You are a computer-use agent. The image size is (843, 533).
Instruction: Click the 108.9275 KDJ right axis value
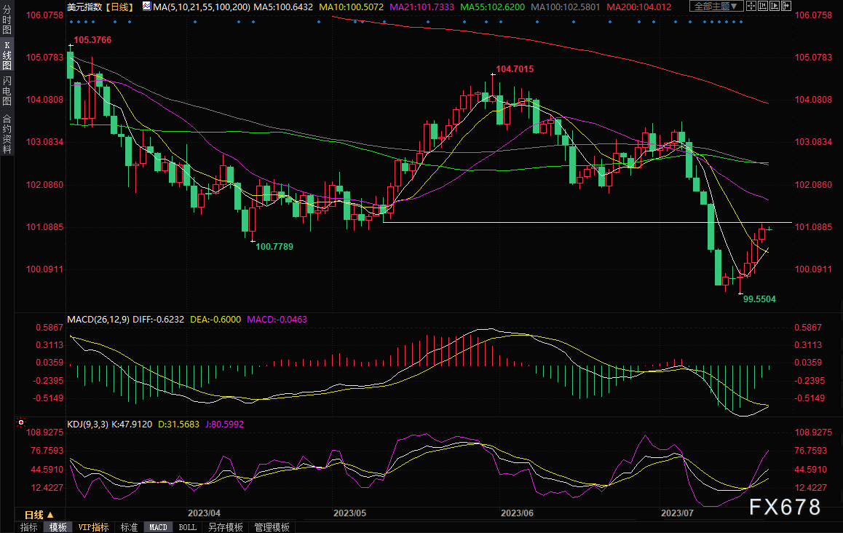[x=813, y=432]
